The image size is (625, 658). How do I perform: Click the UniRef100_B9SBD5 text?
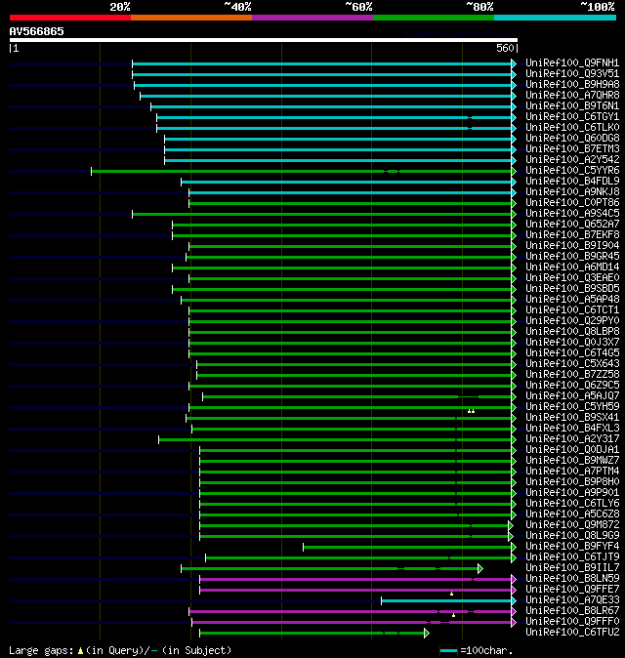coord(572,289)
